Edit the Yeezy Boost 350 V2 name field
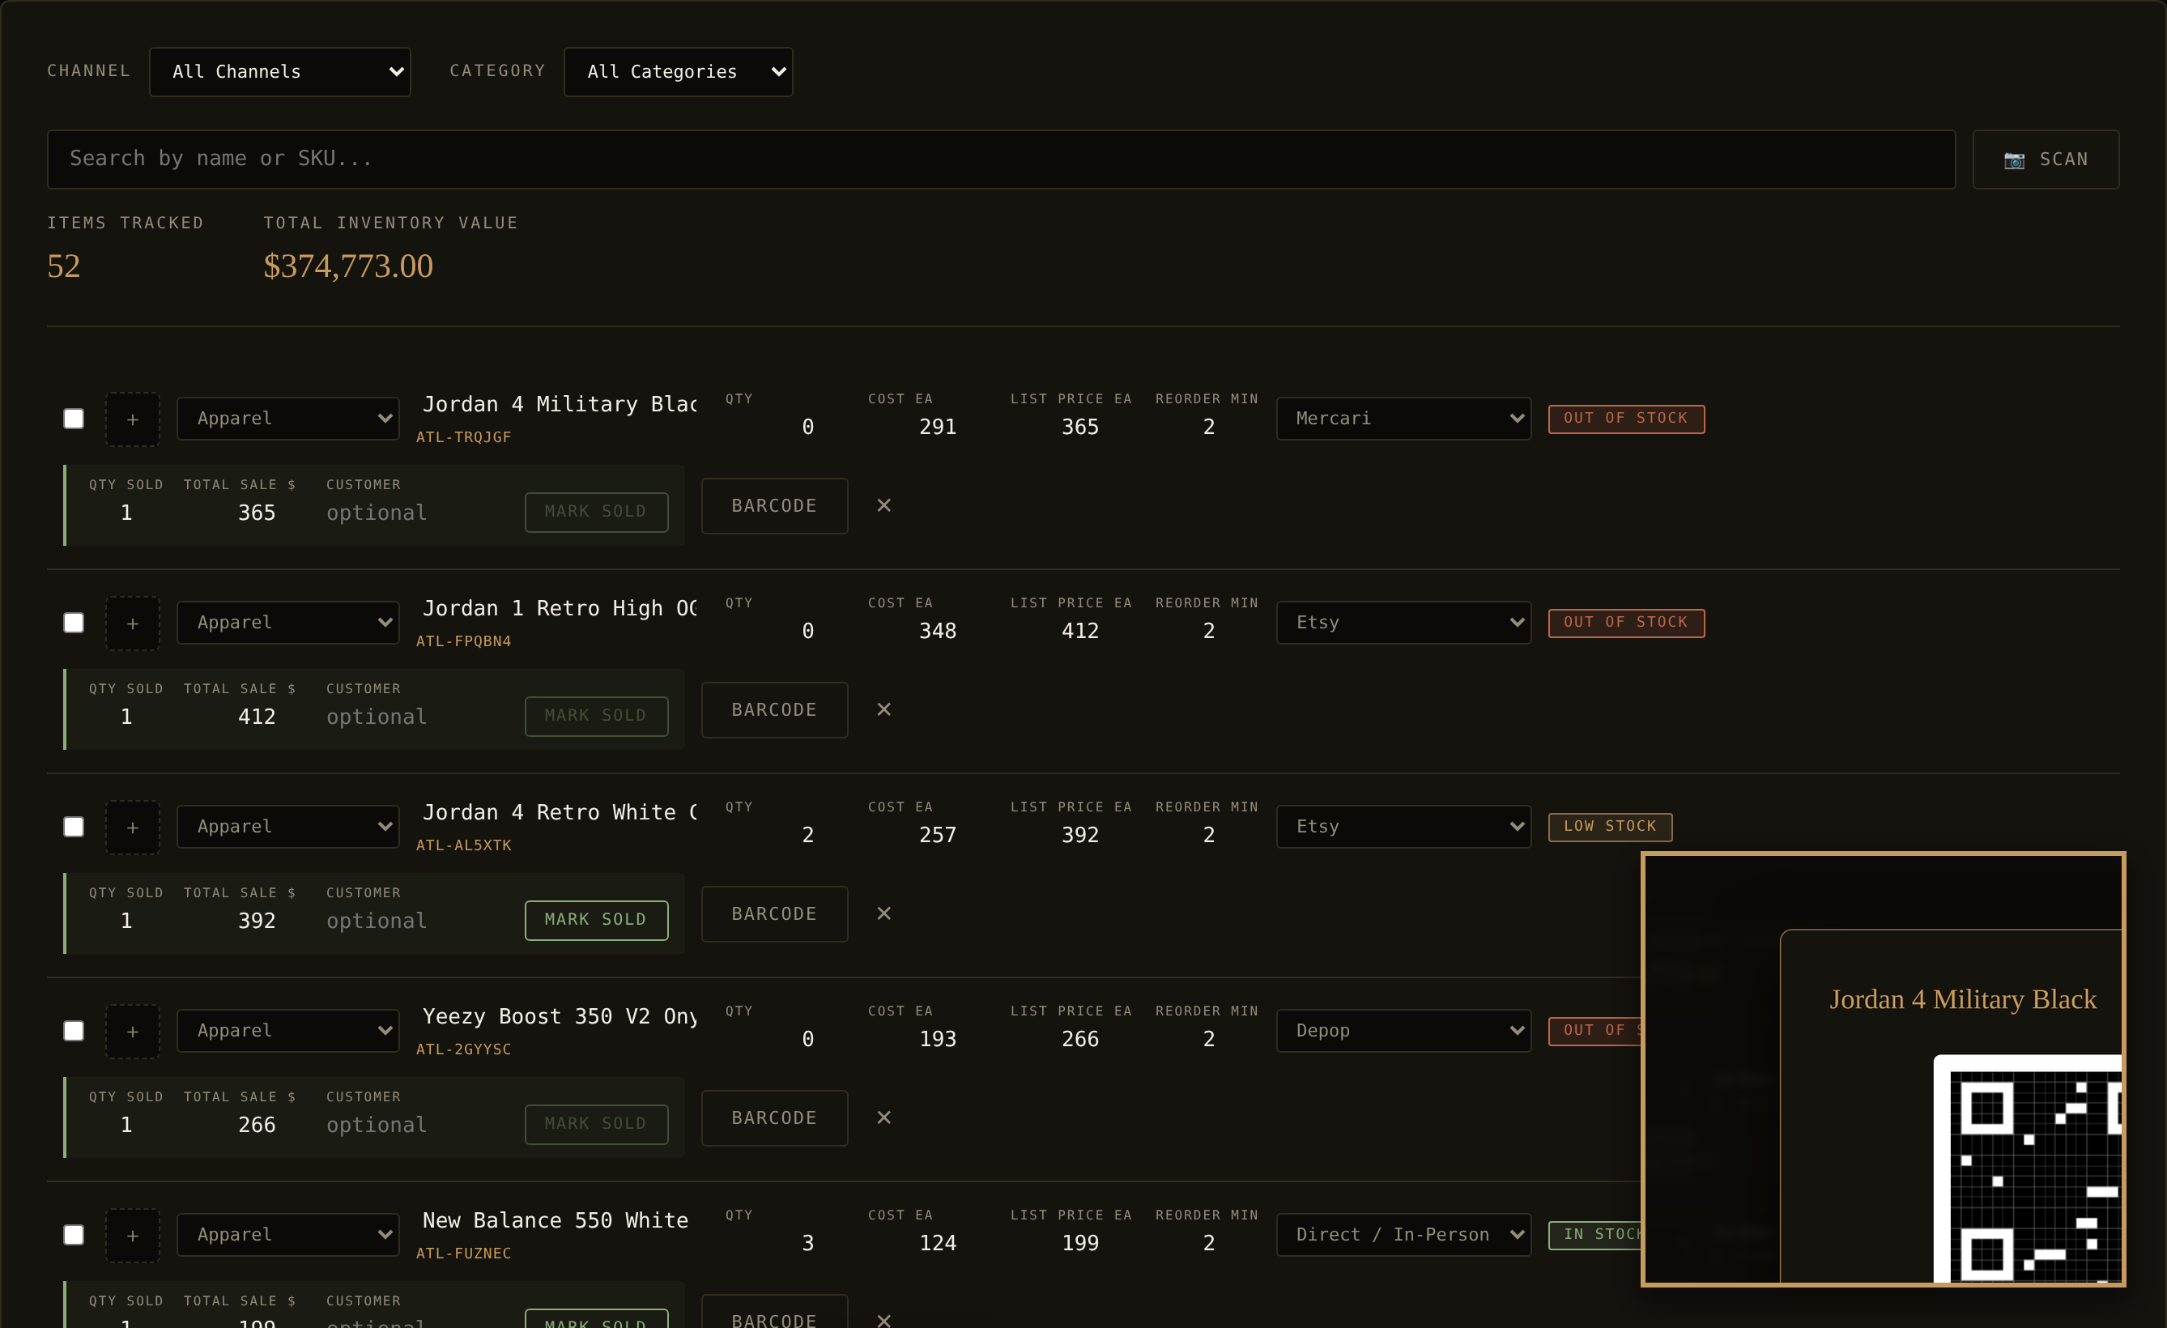 pyautogui.click(x=560, y=1017)
